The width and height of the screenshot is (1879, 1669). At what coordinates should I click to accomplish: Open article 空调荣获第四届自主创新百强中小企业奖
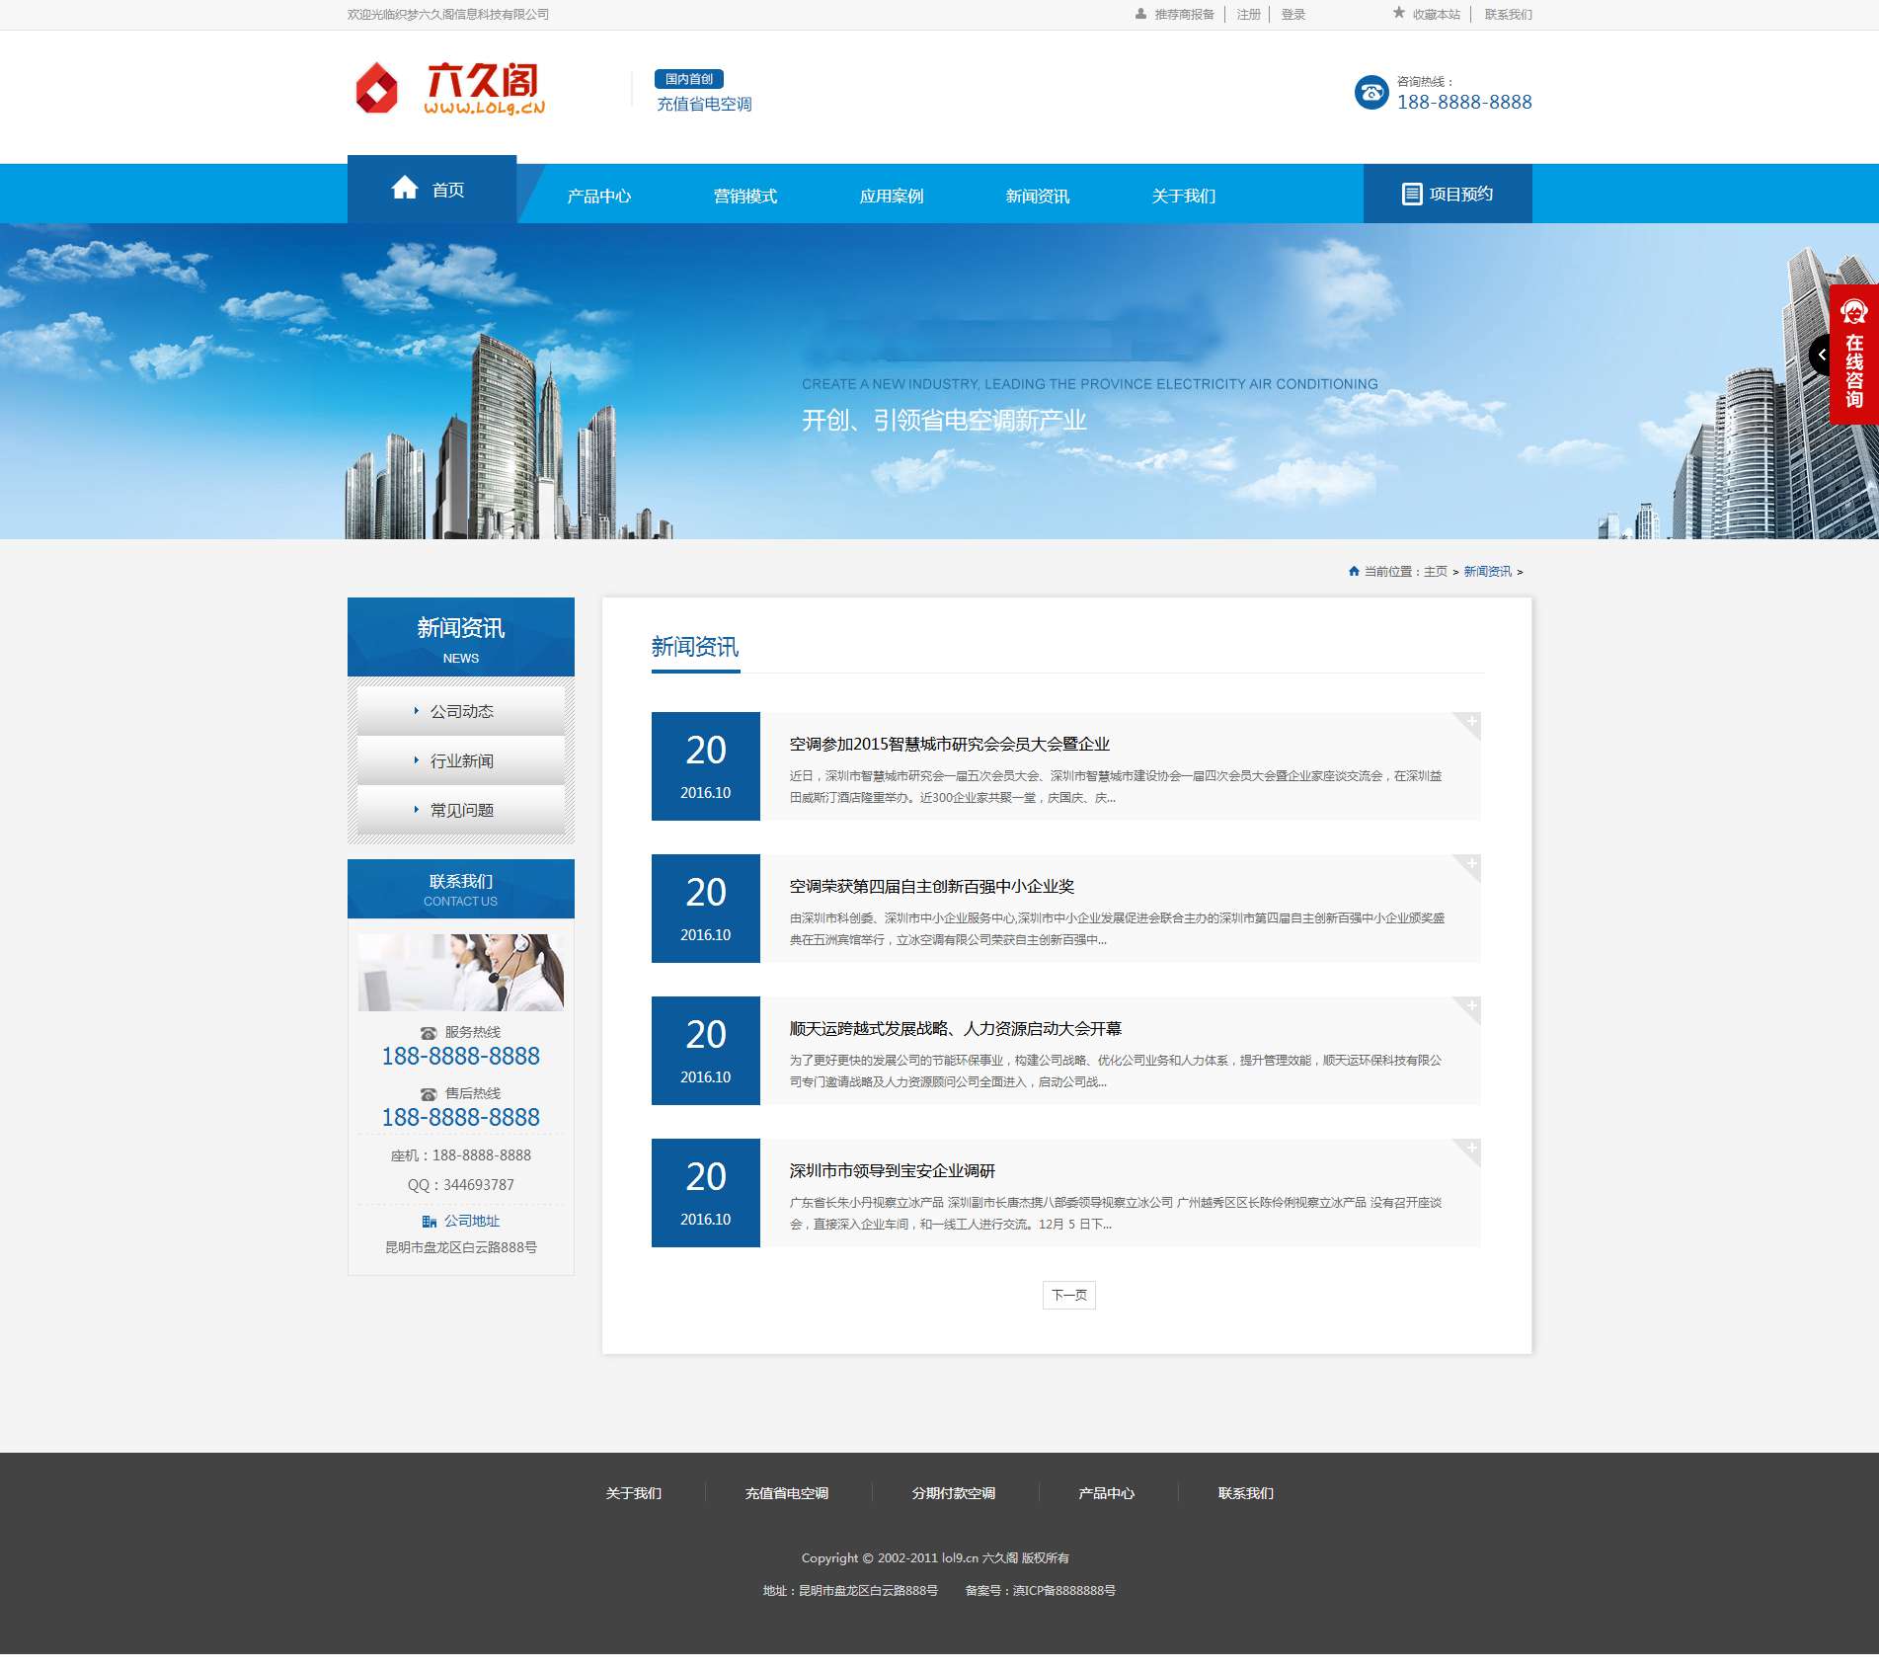tap(931, 886)
